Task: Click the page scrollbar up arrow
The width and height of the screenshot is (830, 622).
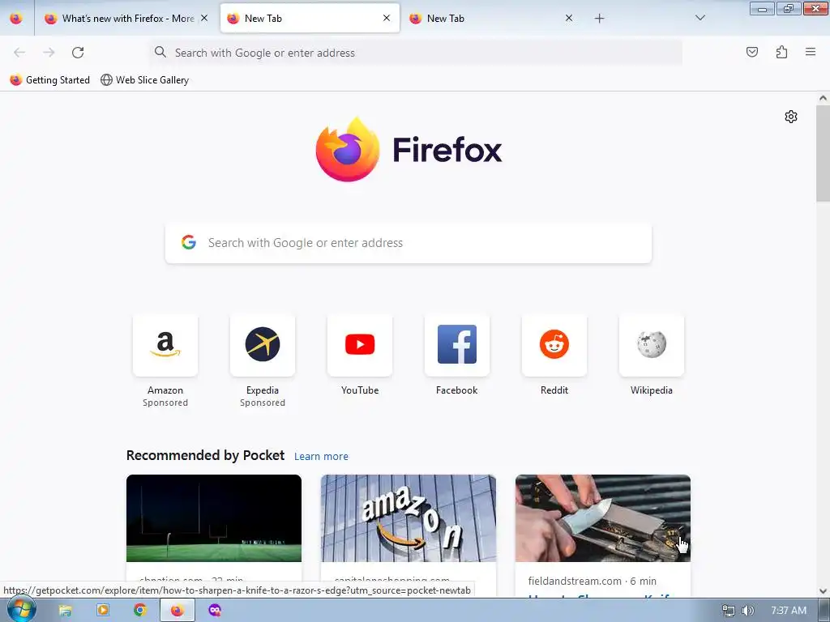Action: (823, 98)
